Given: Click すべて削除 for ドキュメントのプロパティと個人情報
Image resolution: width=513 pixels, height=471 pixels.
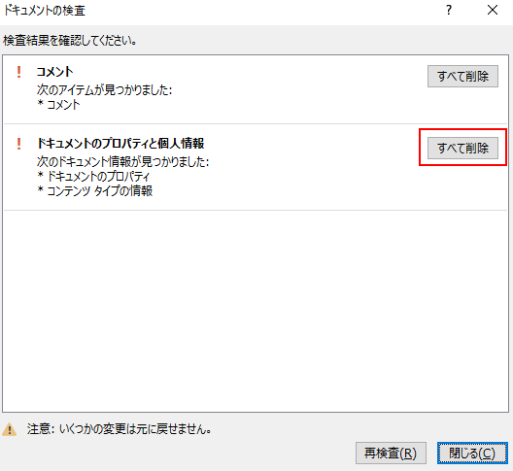Looking at the screenshot, I should pyautogui.click(x=462, y=149).
